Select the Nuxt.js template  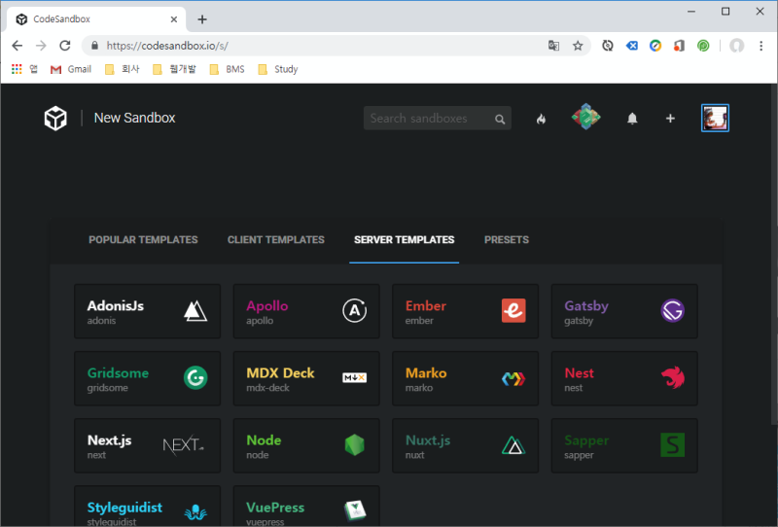pos(466,445)
